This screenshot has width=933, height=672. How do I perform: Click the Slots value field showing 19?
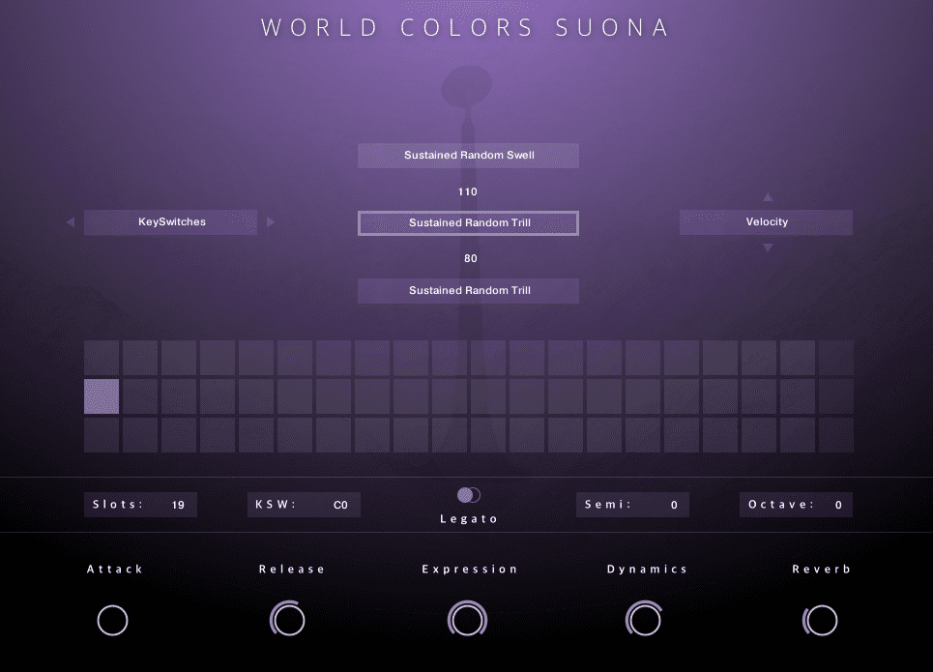[x=178, y=505]
